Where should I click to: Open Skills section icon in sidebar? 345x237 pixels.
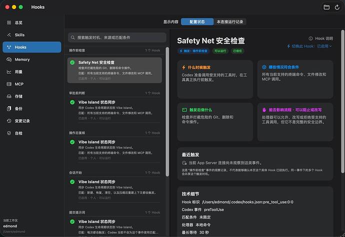[9, 35]
